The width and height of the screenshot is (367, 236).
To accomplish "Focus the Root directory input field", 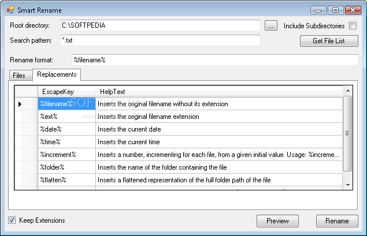I will (x=160, y=25).
